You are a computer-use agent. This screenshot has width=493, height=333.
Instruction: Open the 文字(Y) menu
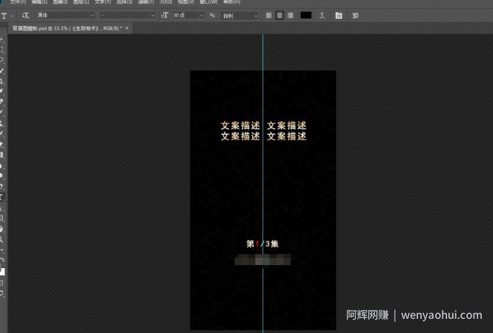(x=103, y=2)
